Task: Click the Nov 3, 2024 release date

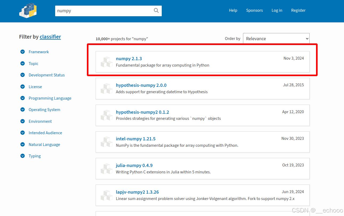Action: tap(294, 58)
